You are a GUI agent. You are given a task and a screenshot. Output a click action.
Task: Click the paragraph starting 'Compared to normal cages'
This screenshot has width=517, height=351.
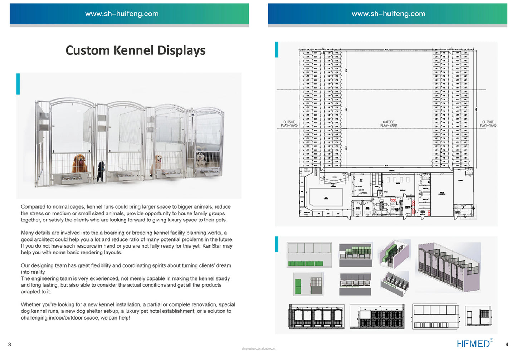pyautogui.click(x=126, y=213)
